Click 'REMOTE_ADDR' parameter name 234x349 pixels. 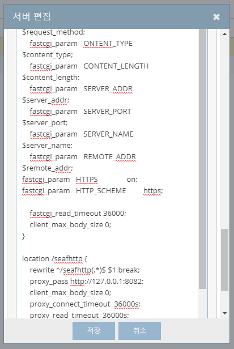[x=110, y=157]
